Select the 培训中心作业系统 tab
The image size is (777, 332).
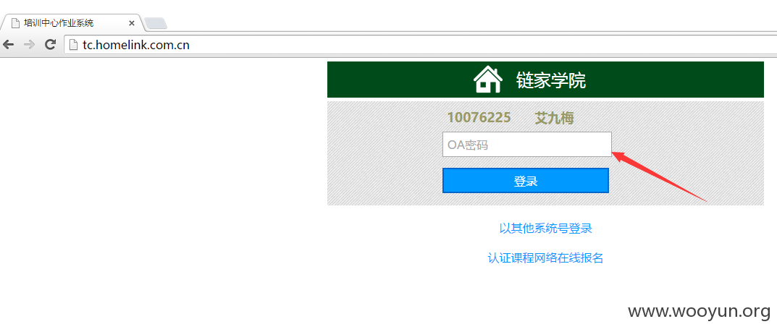[x=73, y=23]
